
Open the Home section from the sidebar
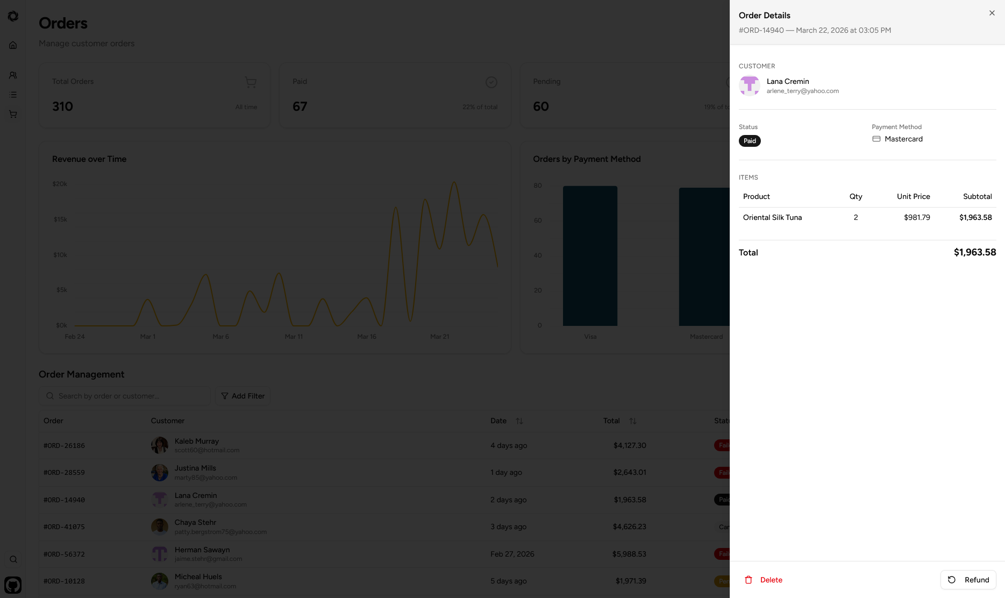(x=13, y=45)
